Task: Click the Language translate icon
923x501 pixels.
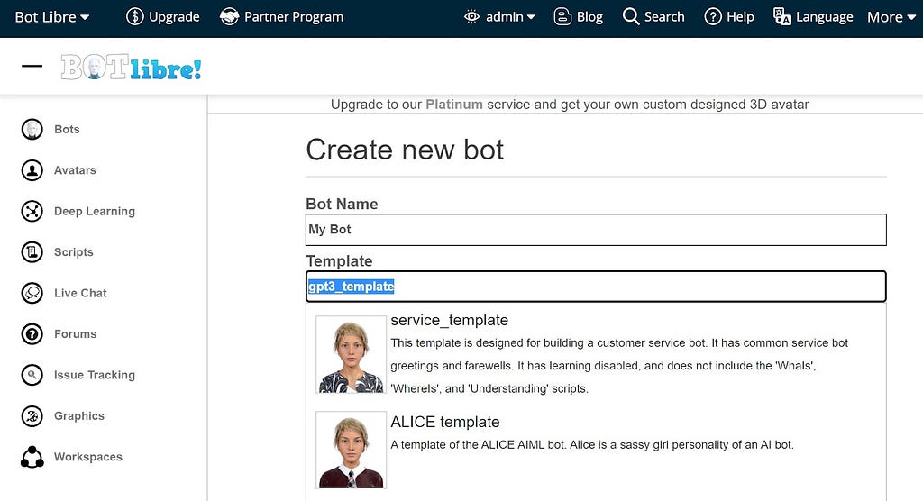Action: tap(781, 16)
